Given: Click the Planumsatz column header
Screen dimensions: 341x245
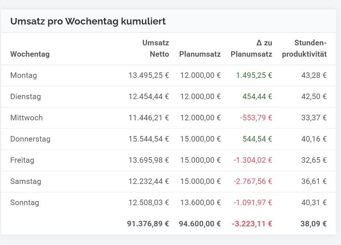Looking at the screenshot, I should tap(200, 54).
